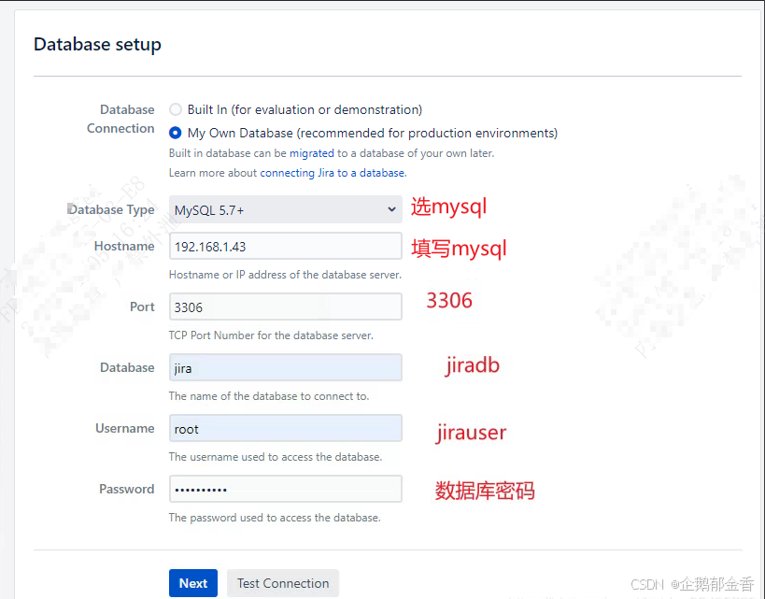This screenshot has width=765, height=599.
Task: Click the Database name field
Action: tap(286, 367)
